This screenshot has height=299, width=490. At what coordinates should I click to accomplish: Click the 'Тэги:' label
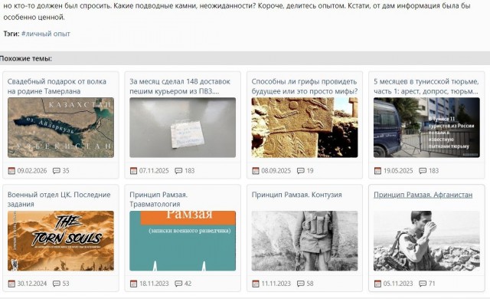pos(11,34)
